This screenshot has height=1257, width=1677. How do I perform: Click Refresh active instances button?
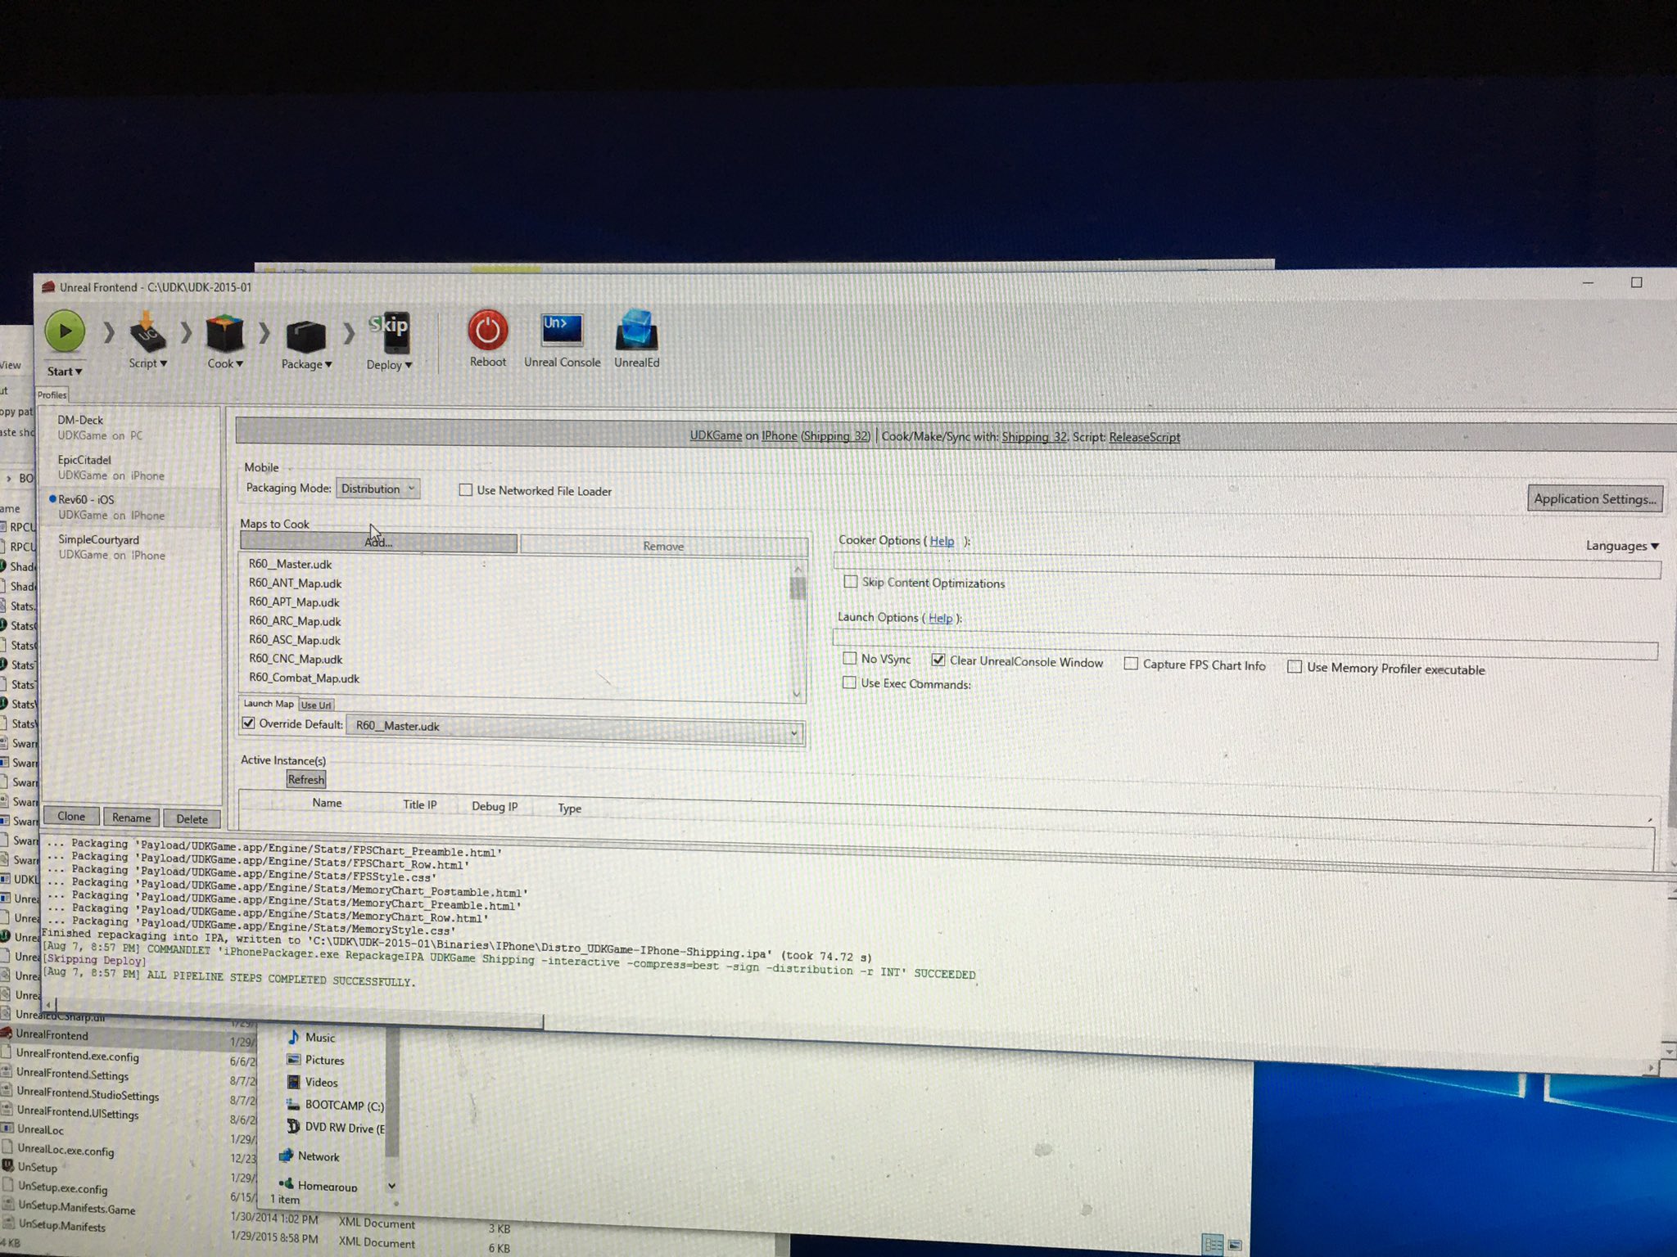coord(306,779)
